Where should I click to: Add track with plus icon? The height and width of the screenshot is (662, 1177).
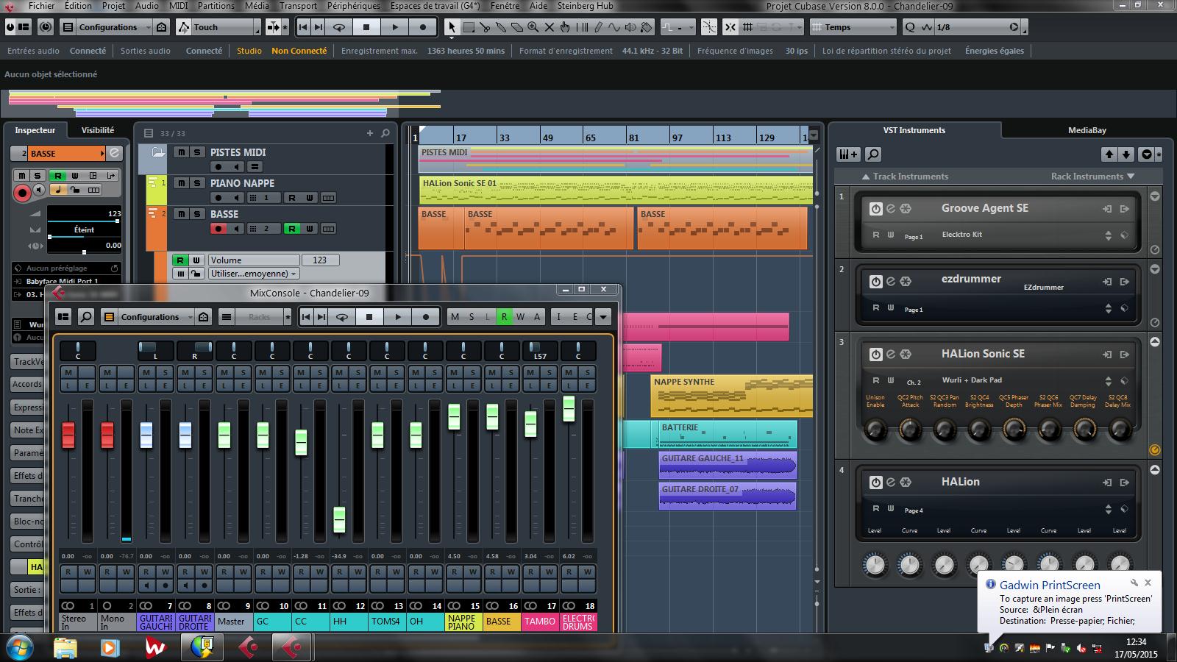coord(370,133)
